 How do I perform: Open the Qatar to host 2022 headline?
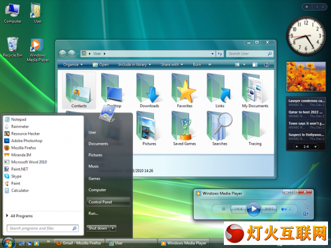tap(306, 112)
